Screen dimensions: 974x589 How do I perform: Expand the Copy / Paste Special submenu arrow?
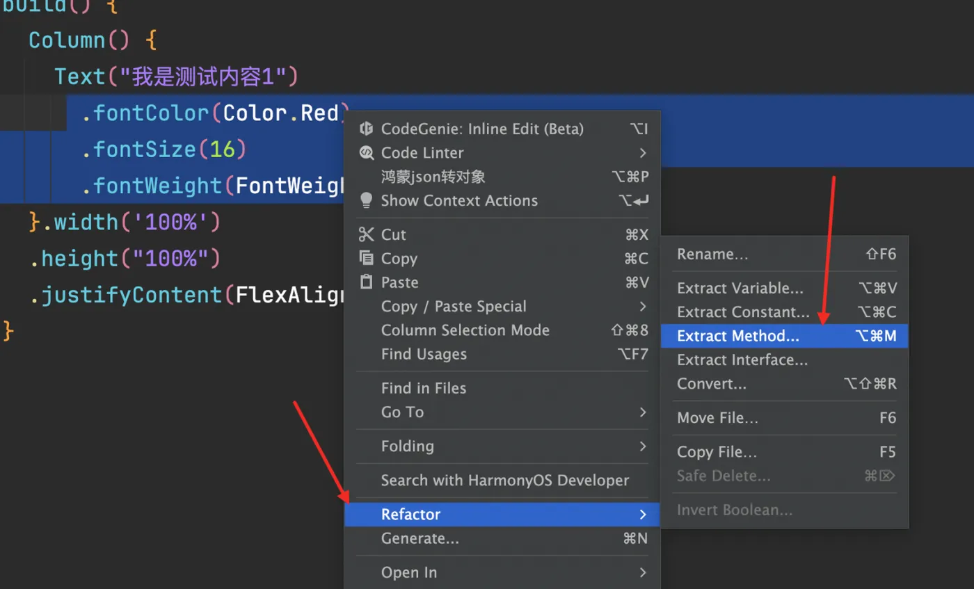[x=643, y=306]
